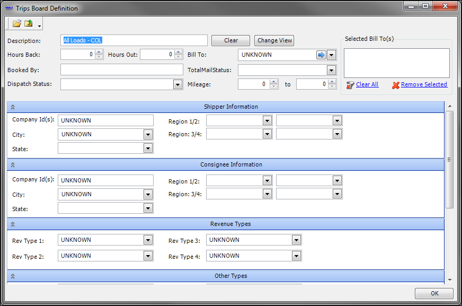Screen dimensions: 462x306
Task: Click the save folder icon with green arrow
Action: pyautogui.click(x=29, y=23)
